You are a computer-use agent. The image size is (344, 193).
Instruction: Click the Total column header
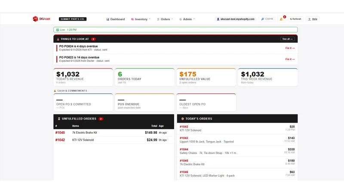tap(154, 126)
